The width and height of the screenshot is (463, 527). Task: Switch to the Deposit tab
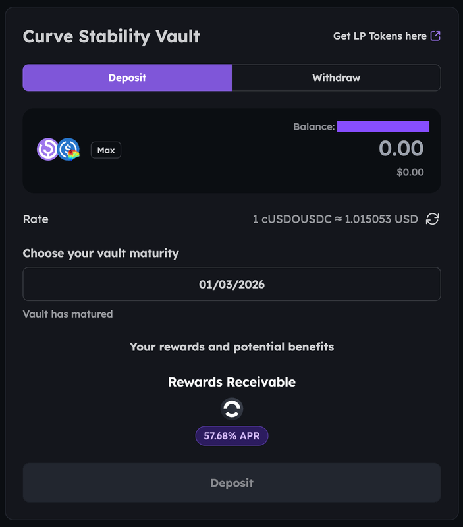127,78
